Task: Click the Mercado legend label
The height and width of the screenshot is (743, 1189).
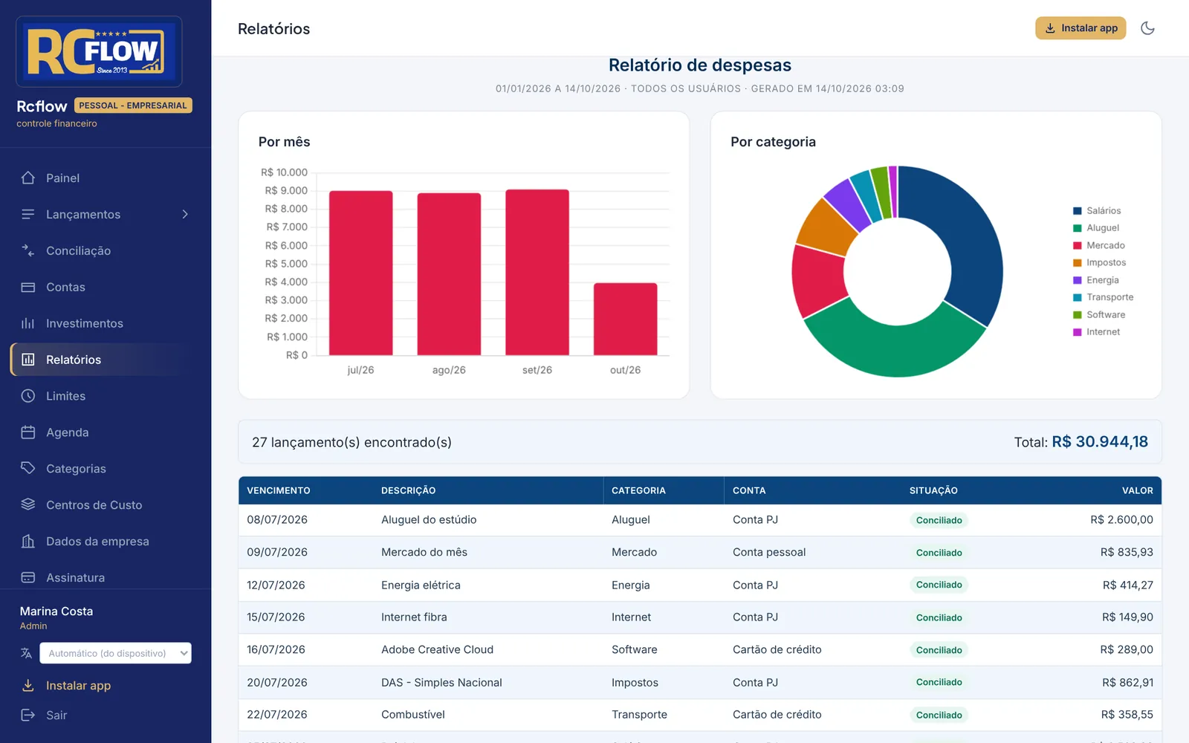Action: [1106, 245]
